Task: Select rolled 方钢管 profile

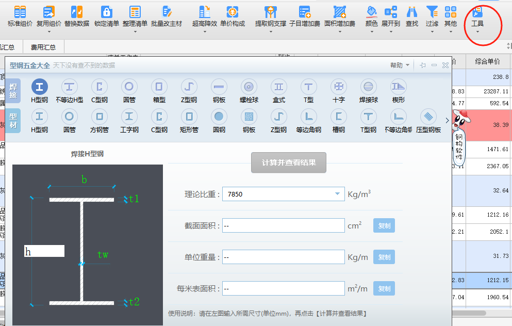Action: click(x=100, y=121)
